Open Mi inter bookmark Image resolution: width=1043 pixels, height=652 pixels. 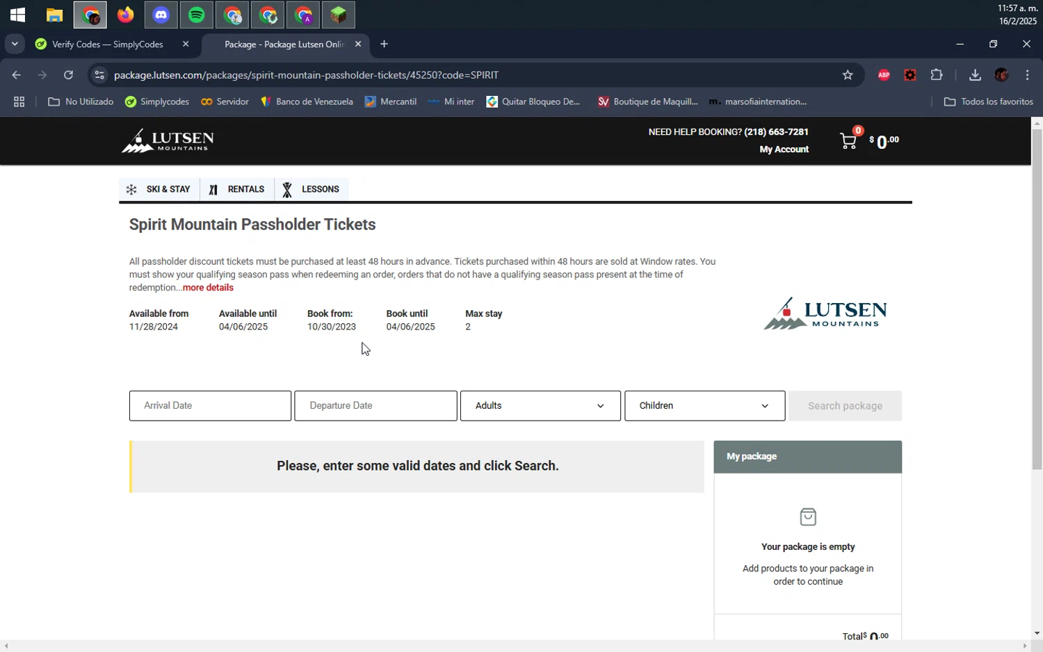[451, 102]
